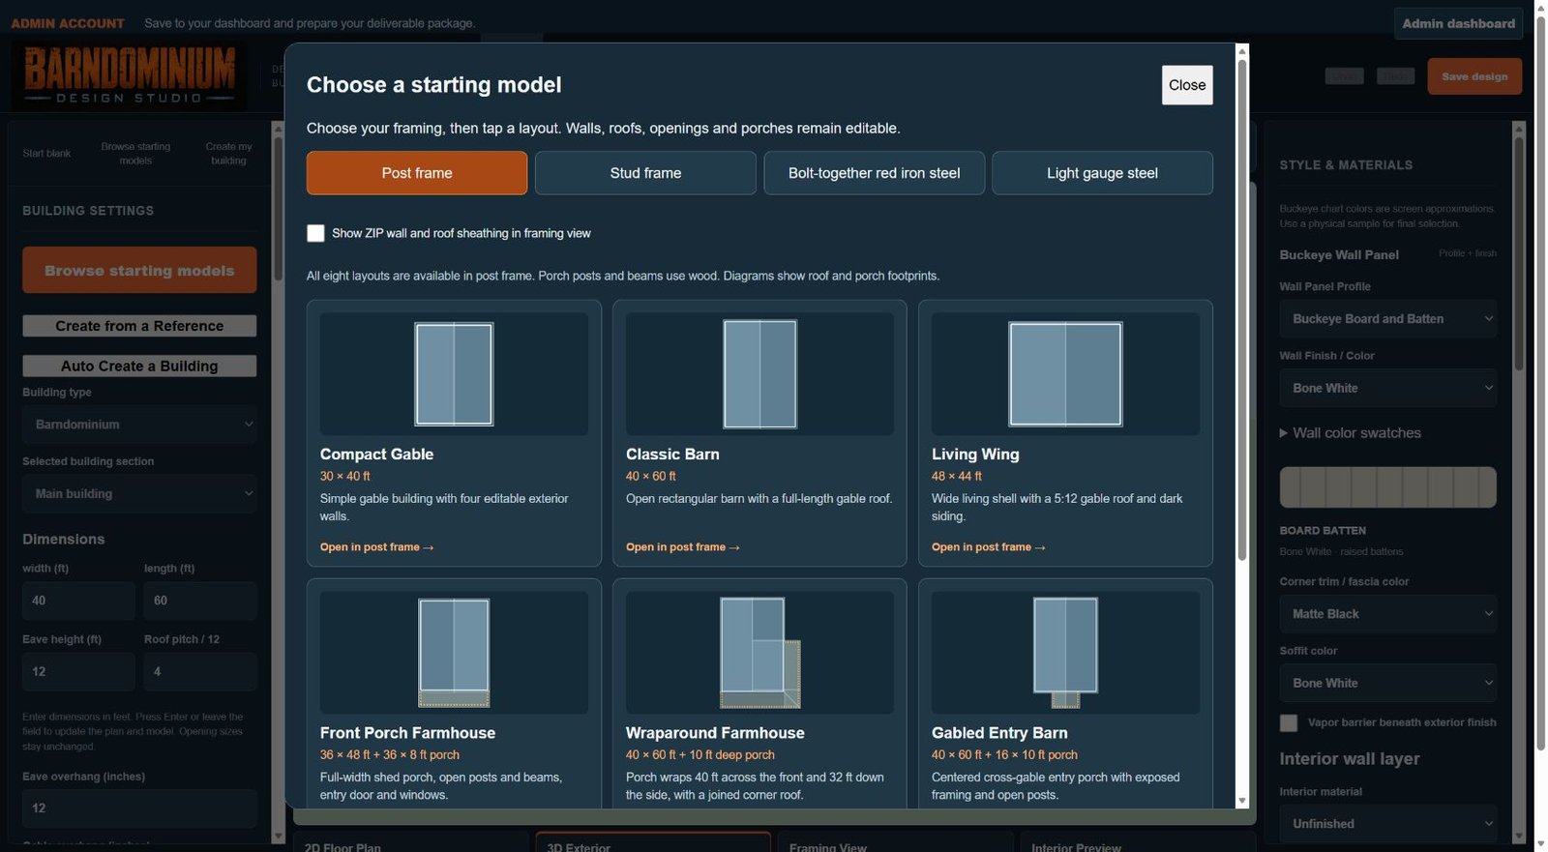Close the starting model dialog

[x=1187, y=85]
